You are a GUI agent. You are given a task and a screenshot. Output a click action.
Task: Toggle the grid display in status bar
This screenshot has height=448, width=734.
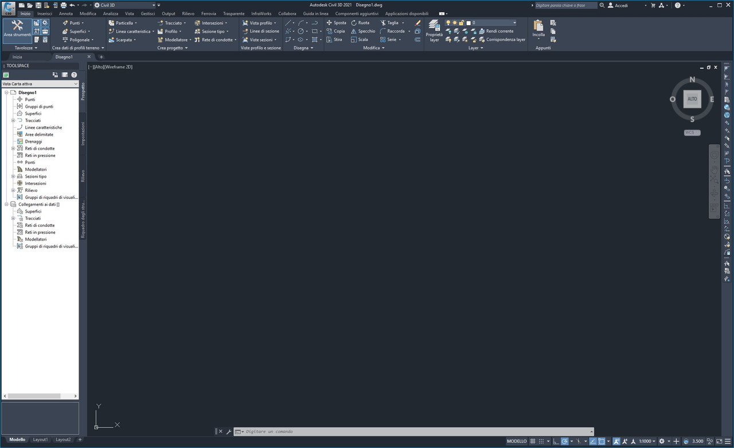533,441
